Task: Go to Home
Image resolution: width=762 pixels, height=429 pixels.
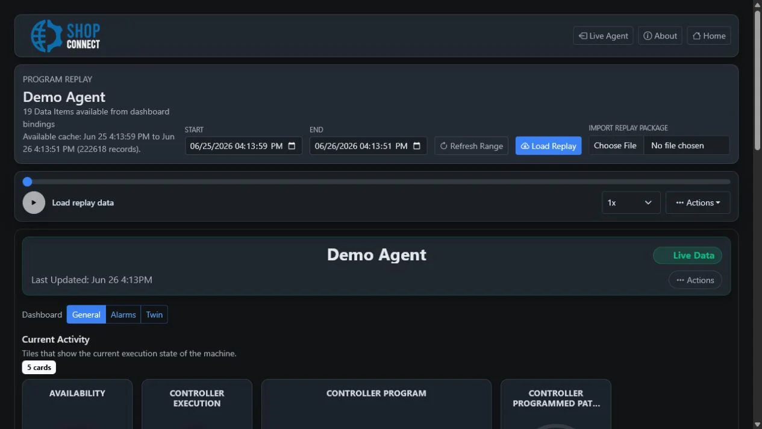Action: pos(709,36)
